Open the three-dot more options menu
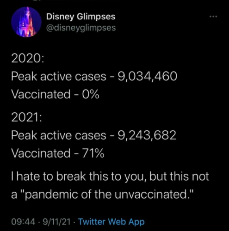Screen dimensions: 229x231 (x=213, y=16)
